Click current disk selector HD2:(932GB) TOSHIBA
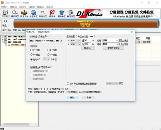The width and height of the screenshot is (161, 130). 46,41
